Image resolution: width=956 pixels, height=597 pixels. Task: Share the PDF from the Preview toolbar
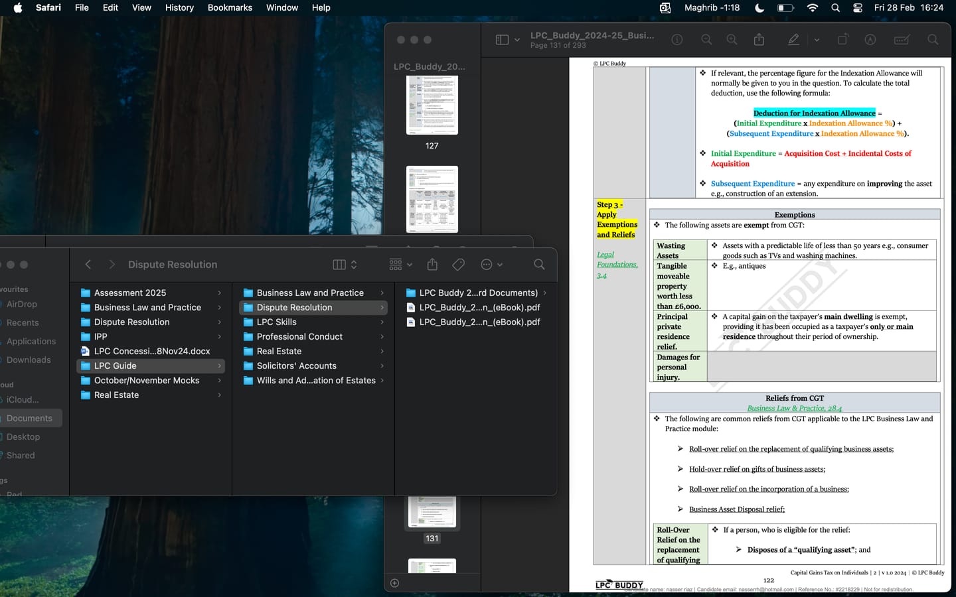point(759,40)
